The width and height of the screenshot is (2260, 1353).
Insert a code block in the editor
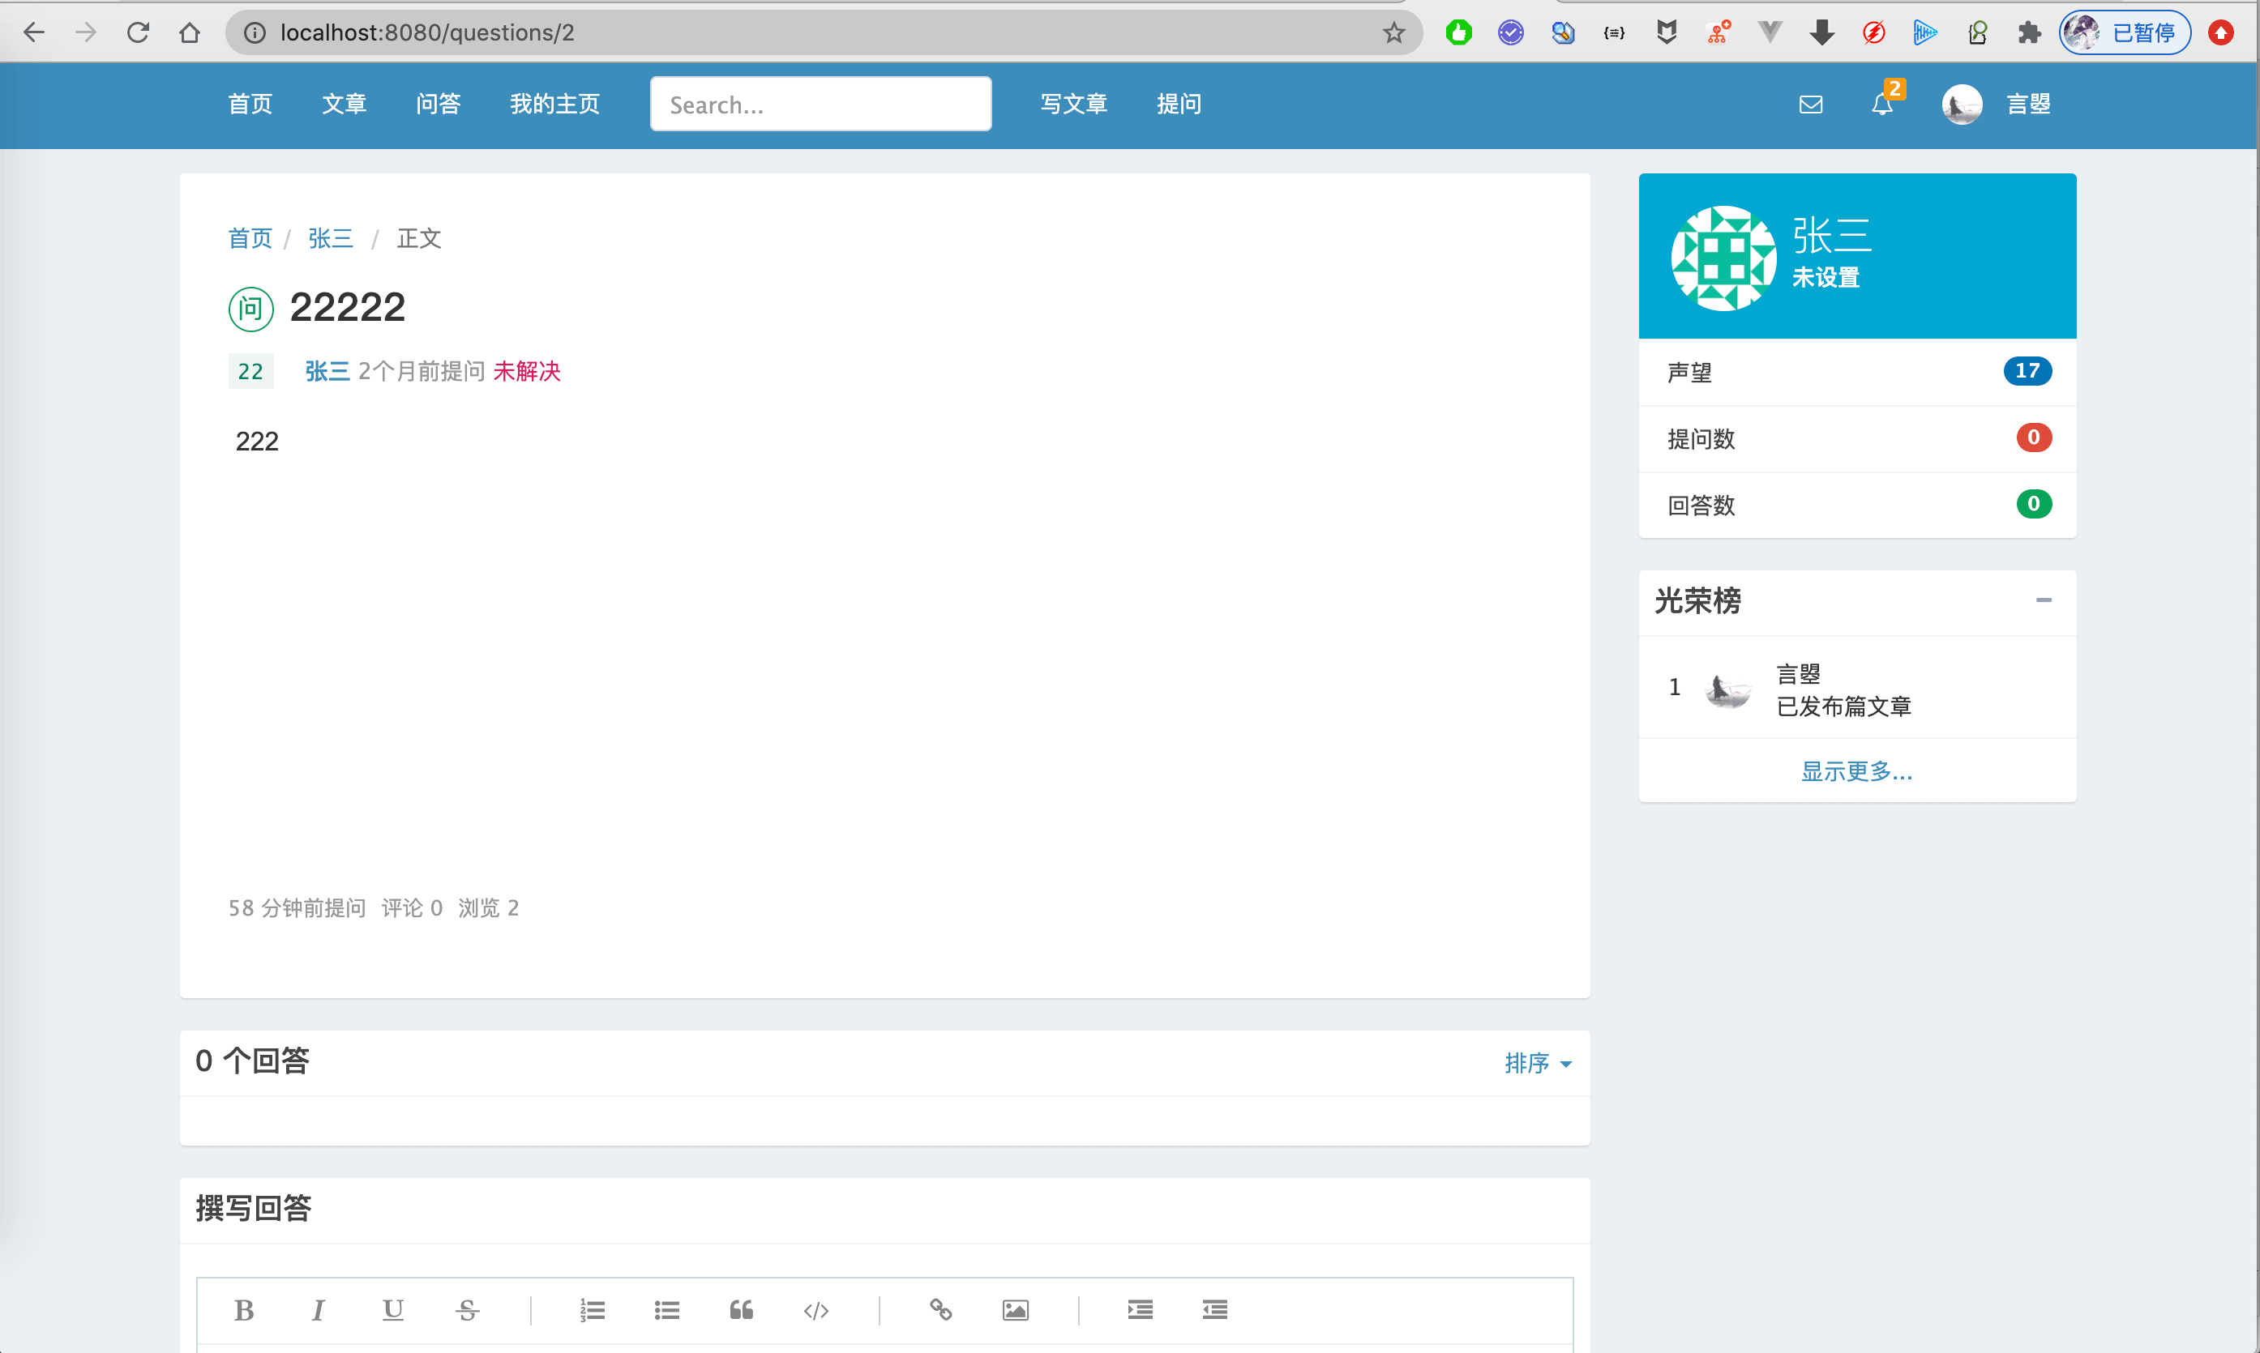point(816,1310)
